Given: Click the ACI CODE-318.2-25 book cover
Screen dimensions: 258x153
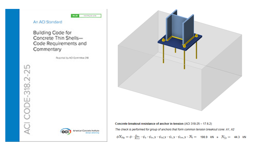Looking at the screenshot, I should [x=56, y=75].
